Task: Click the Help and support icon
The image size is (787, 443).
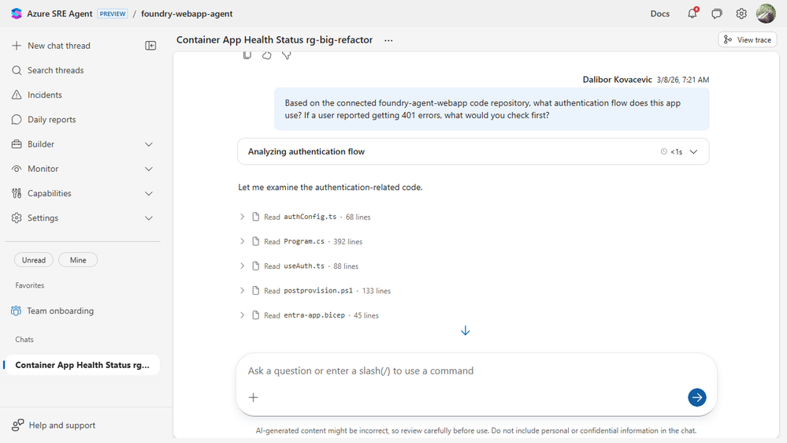Action: click(x=17, y=426)
